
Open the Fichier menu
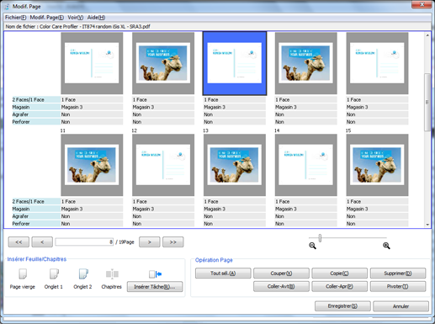coord(15,18)
